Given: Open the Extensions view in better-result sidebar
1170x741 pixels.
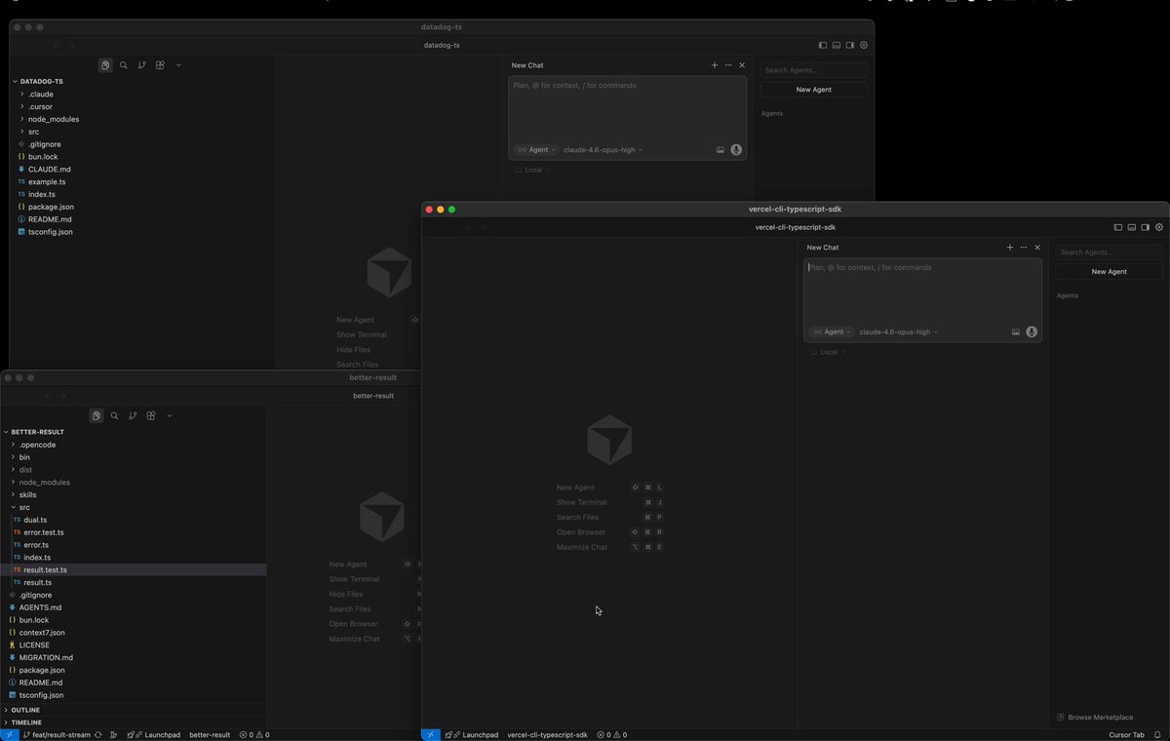Looking at the screenshot, I should [x=151, y=415].
